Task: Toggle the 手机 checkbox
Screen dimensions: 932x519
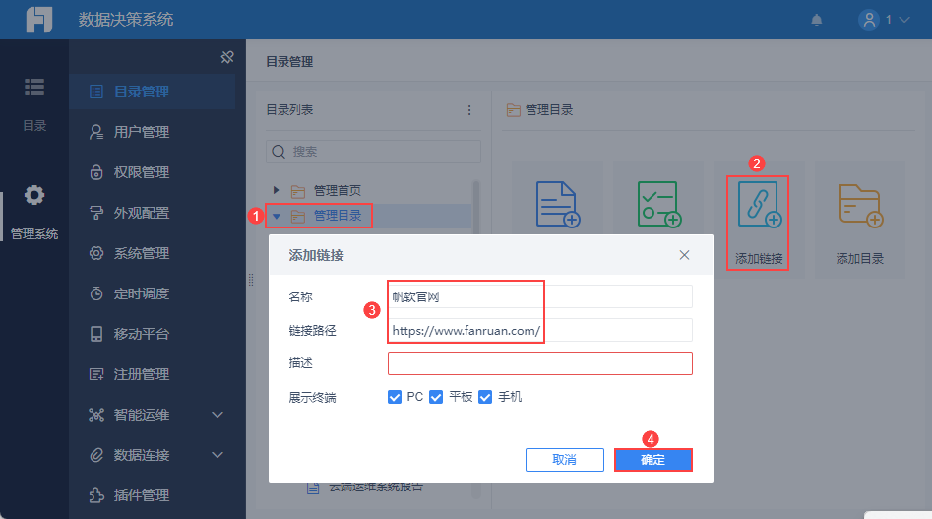Action: tap(485, 397)
